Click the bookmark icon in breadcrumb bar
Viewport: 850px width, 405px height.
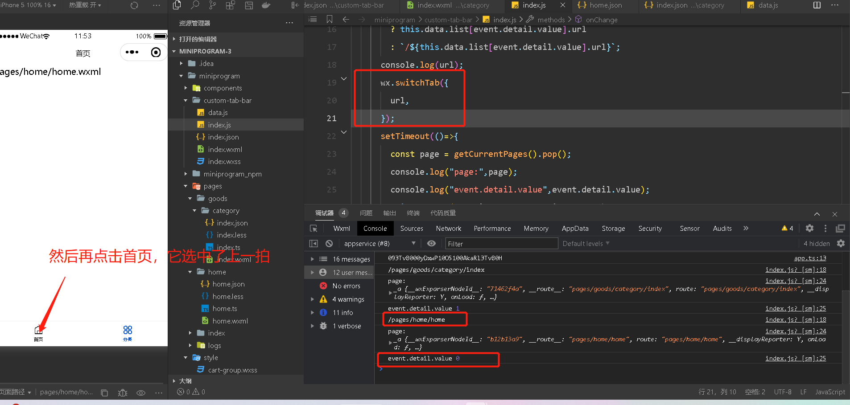click(x=330, y=19)
